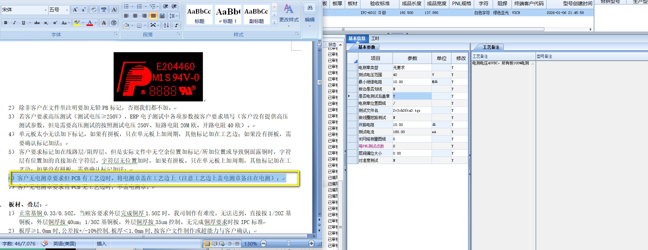Screen dimensions: 648x250
Task: Align text right in paragraph group
Action: 144,16
